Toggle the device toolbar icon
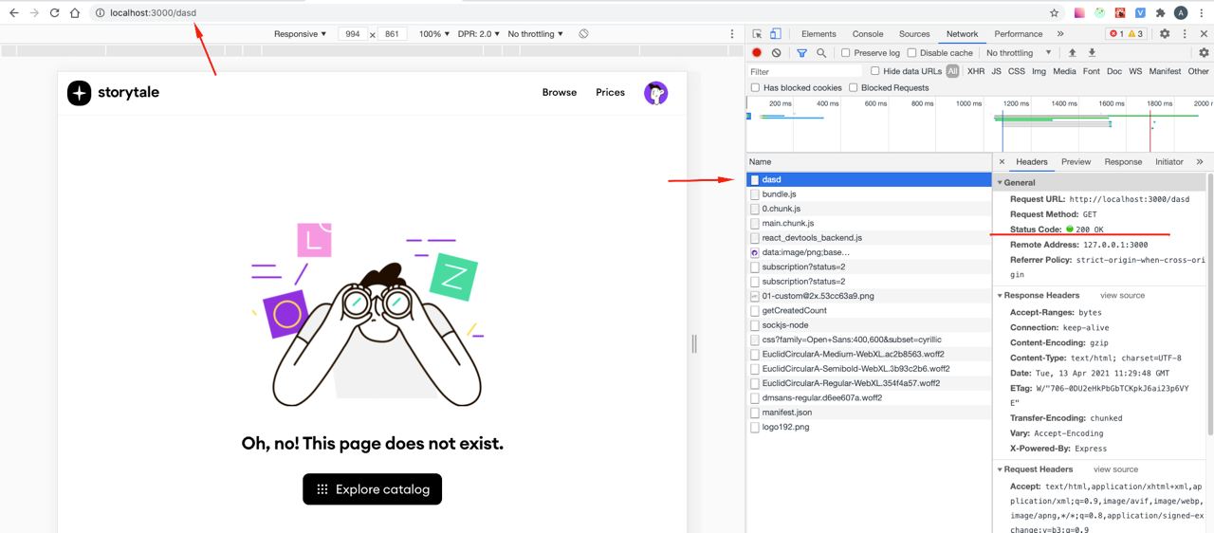The height and width of the screenshot is (533, 1214). pos(775,34)
